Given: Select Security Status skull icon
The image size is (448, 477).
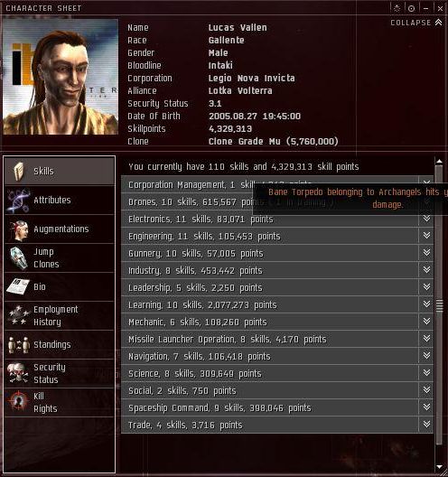Looking at the screenshot, I should (x=18, y=372).
